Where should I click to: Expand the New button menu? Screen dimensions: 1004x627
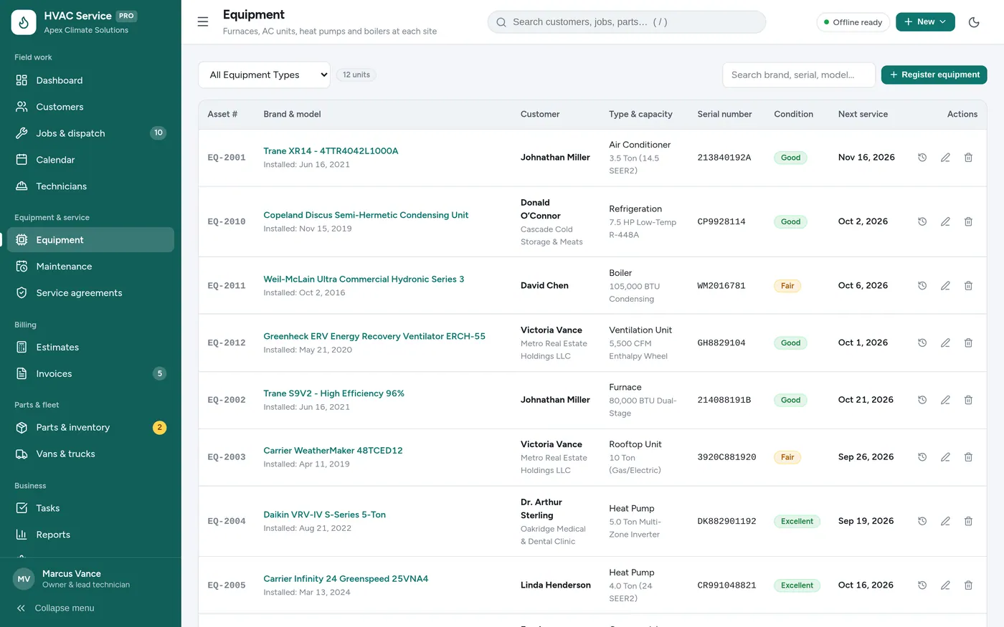[x=925, y=22]
